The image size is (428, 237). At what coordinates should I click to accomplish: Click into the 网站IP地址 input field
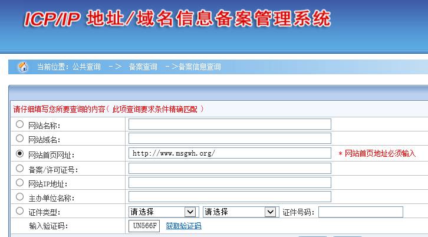click(230, 182)
